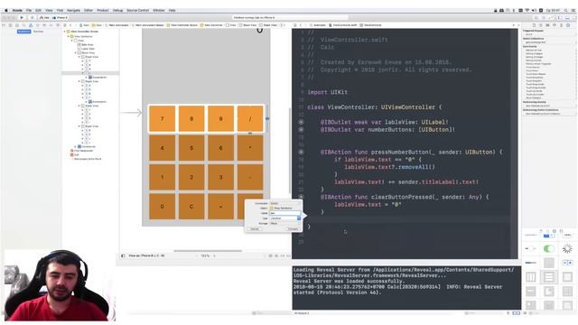Select First Responder in the document outline
The height and width of the screenshot is (325, 578).
(x=82, y=151)
